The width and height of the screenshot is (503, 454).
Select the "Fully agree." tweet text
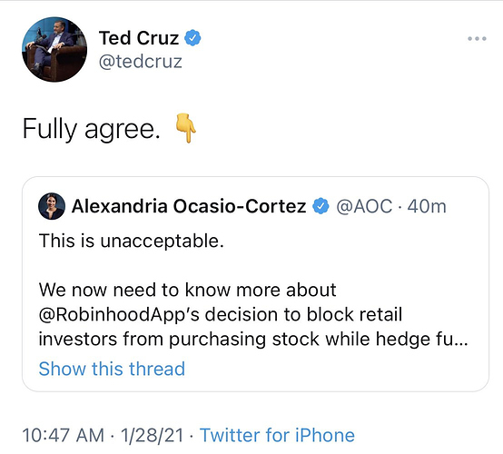click(92, 129)
